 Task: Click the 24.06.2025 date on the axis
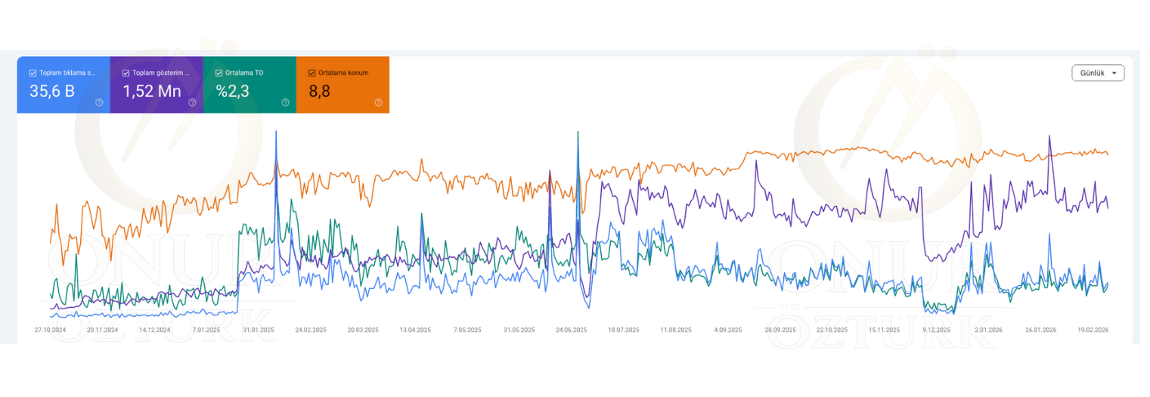[x=571, y=330]
